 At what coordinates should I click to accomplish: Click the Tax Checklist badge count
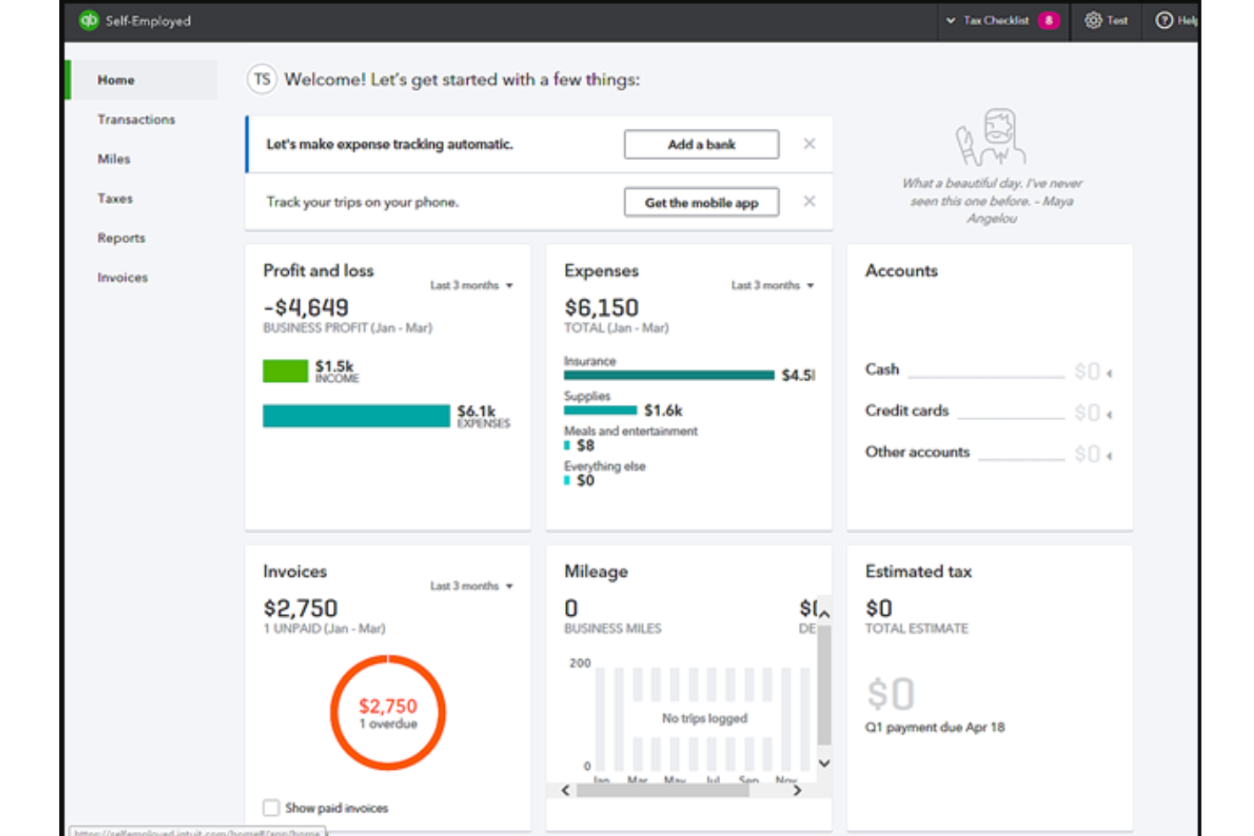point(1048,20)
